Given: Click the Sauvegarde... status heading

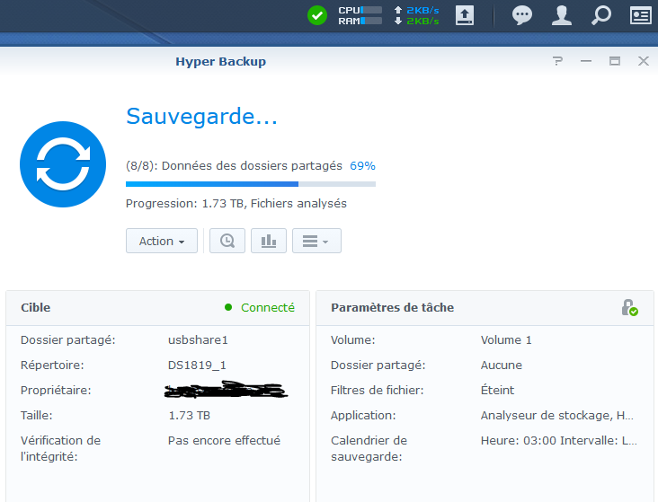Looking at the screenshot, I should point(202,116).
